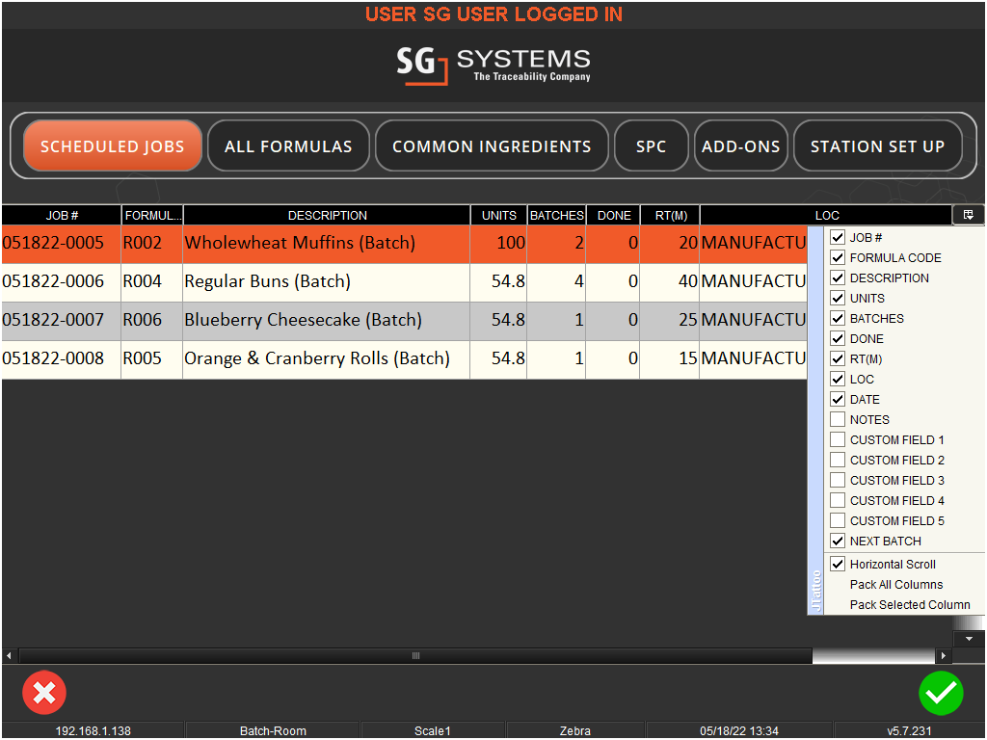This screenshot has height=740, width=987.
Task: Open the ADD-ONS tab
Action: 741,146
